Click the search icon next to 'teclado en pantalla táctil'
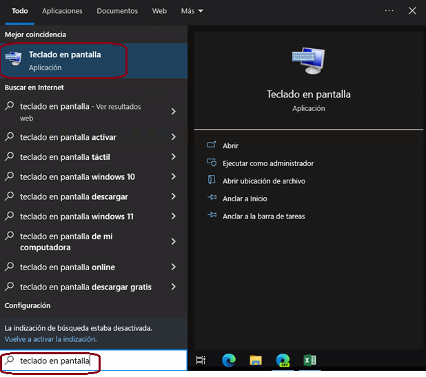Screen dimensions: 426x377 click(10, 156)
